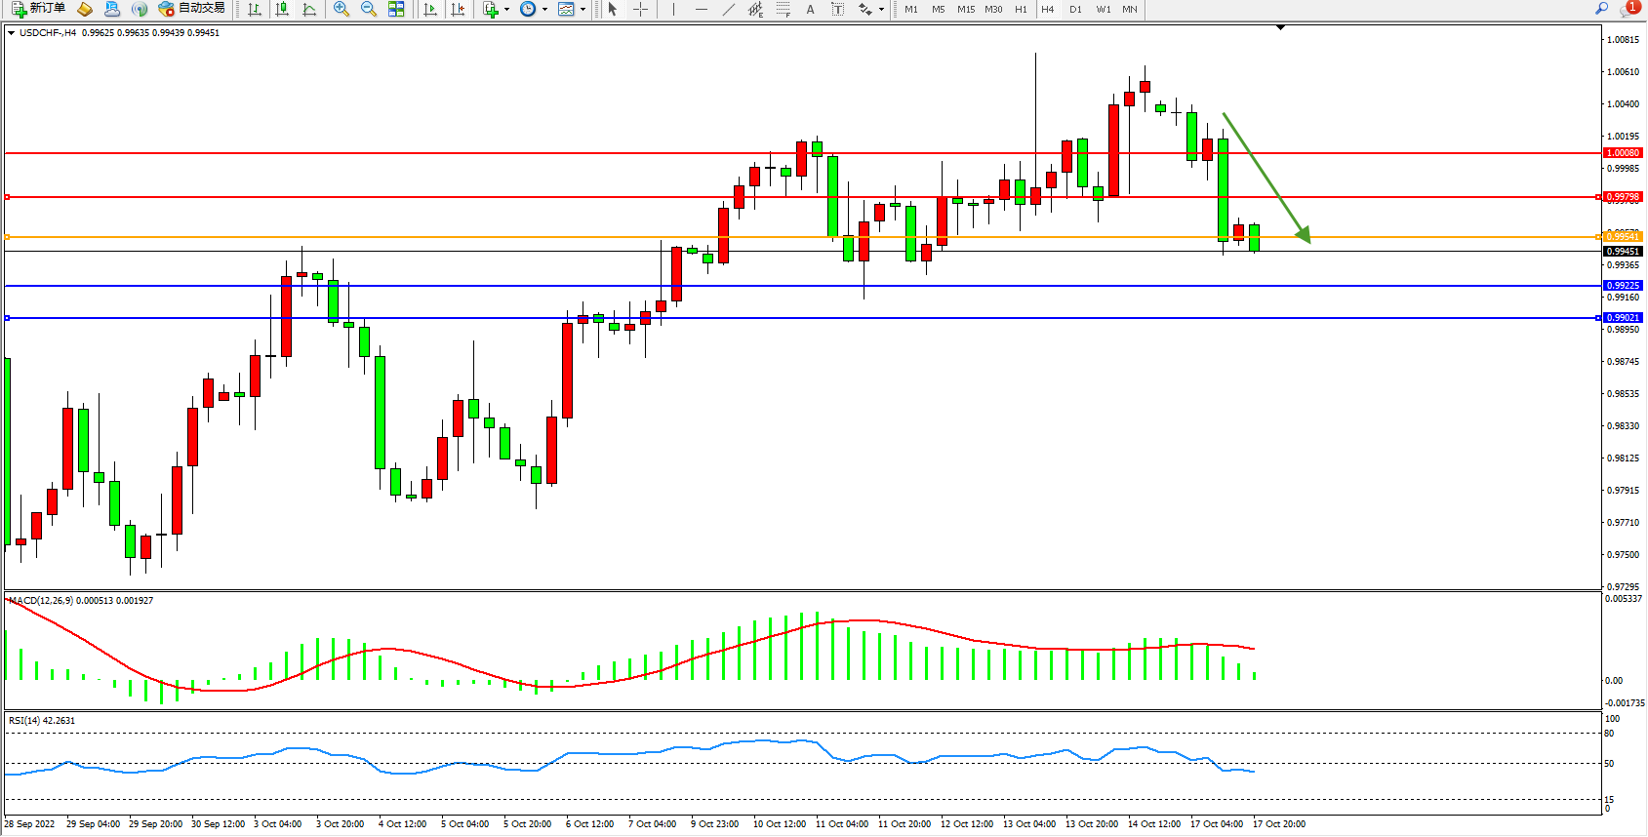
Task: Open the chart templates dropdown
Action: click(x=583, y=10)
